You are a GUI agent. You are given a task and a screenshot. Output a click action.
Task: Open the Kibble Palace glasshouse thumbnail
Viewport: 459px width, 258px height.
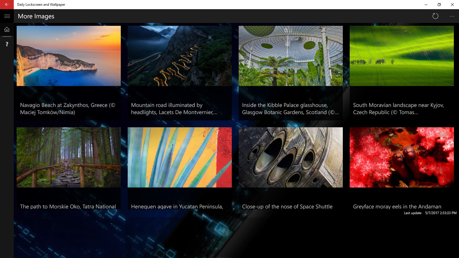pyautogui.click(x=291, y=56)
